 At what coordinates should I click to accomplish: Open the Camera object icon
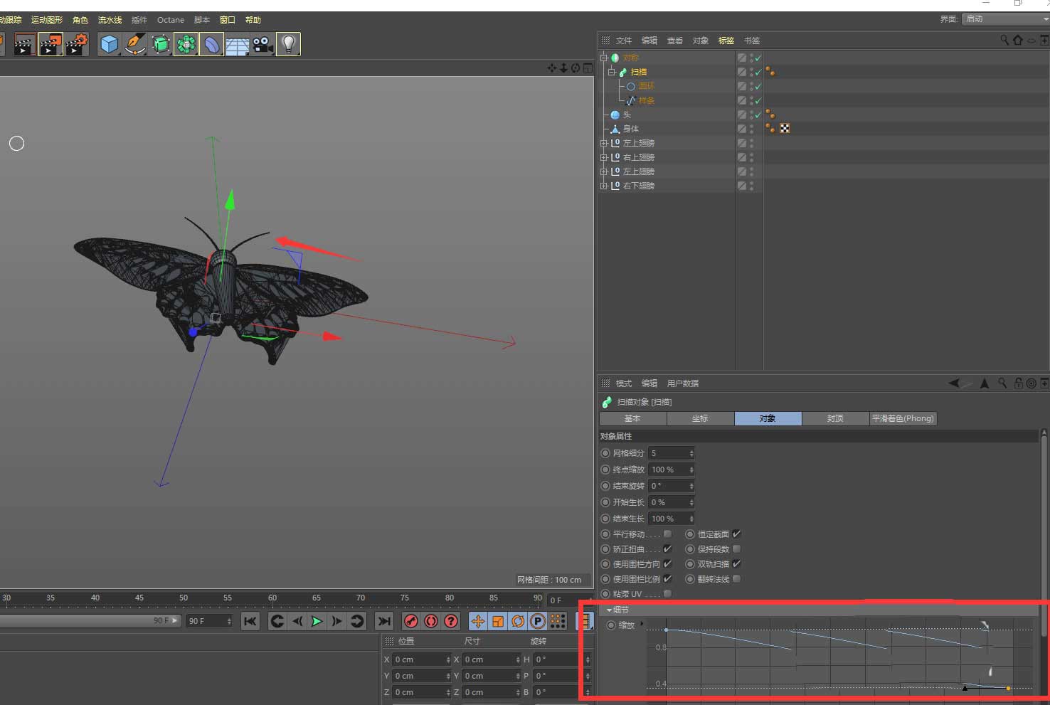pyautogui.click(x=262, y=44)
